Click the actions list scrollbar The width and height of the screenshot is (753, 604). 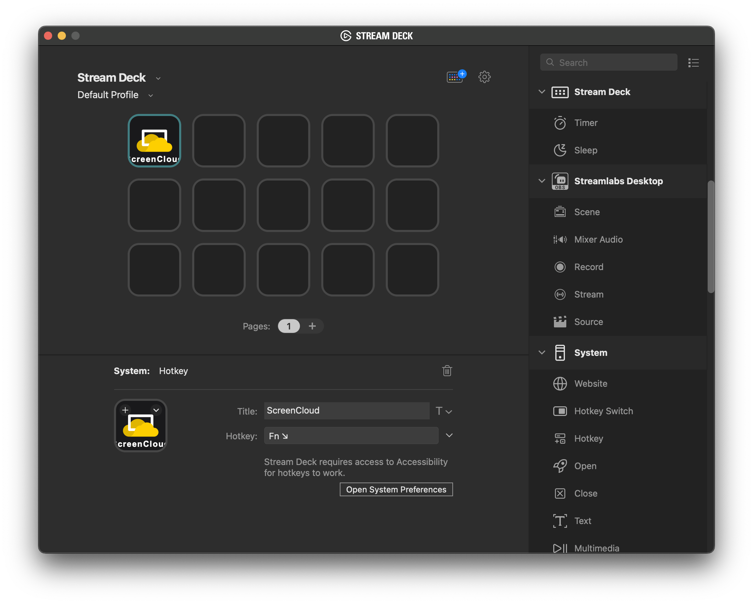(711, 237)
